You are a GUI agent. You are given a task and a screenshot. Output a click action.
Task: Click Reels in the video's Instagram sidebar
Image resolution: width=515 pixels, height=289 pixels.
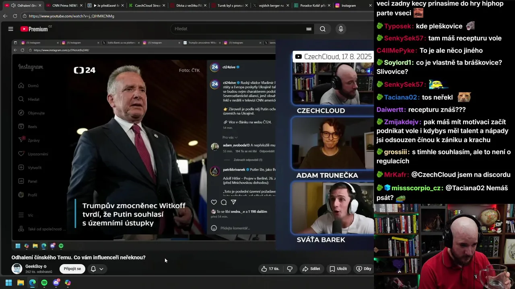(x=28, y=126)
